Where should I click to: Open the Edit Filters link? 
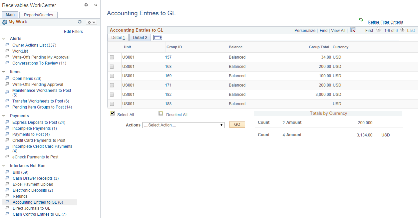[73, 31]
